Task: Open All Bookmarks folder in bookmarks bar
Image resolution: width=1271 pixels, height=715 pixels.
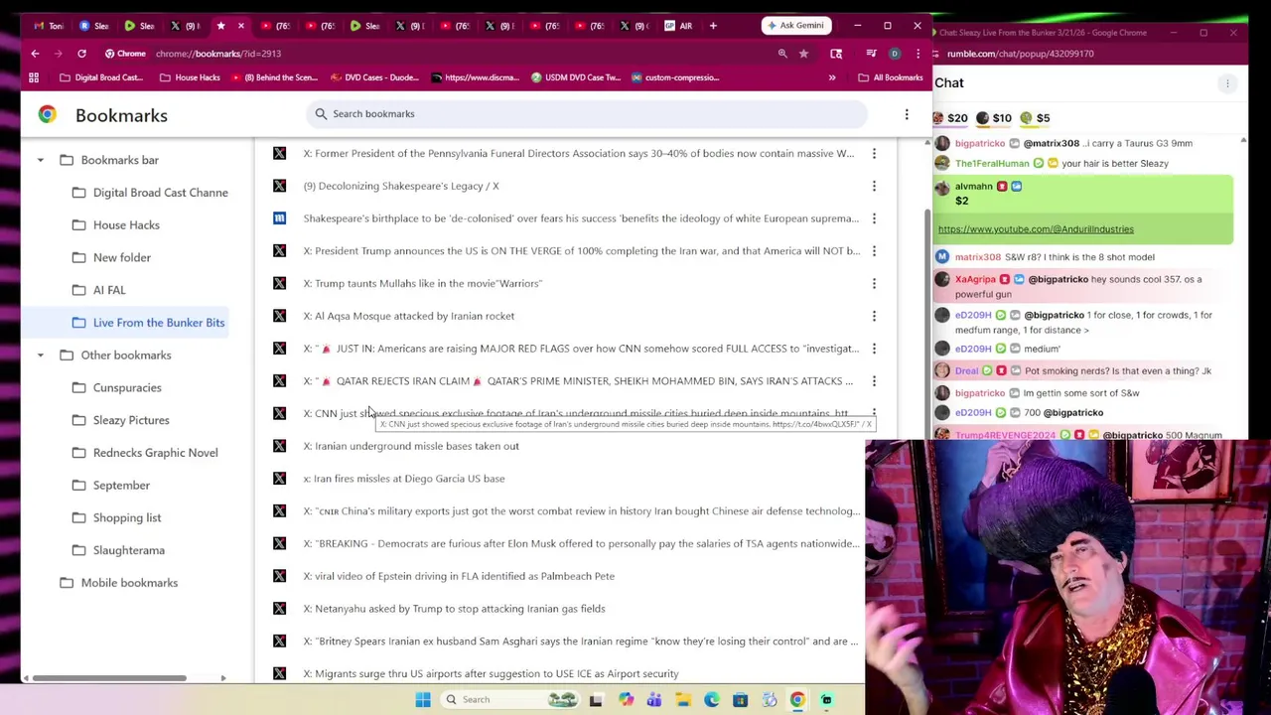Action: point(891,77)
